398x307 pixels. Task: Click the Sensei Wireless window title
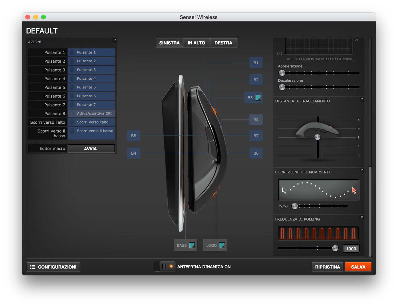pos(199,17)
